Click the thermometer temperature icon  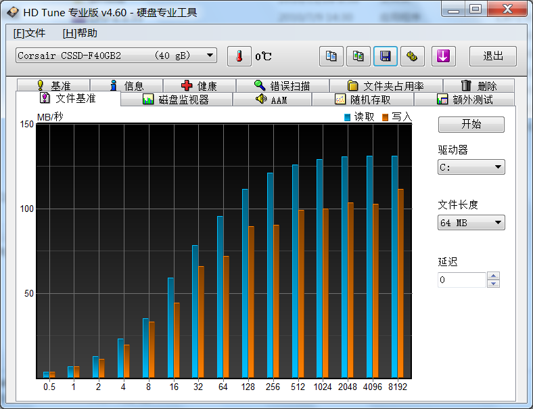pyautogui.click(x=239, y=56)
